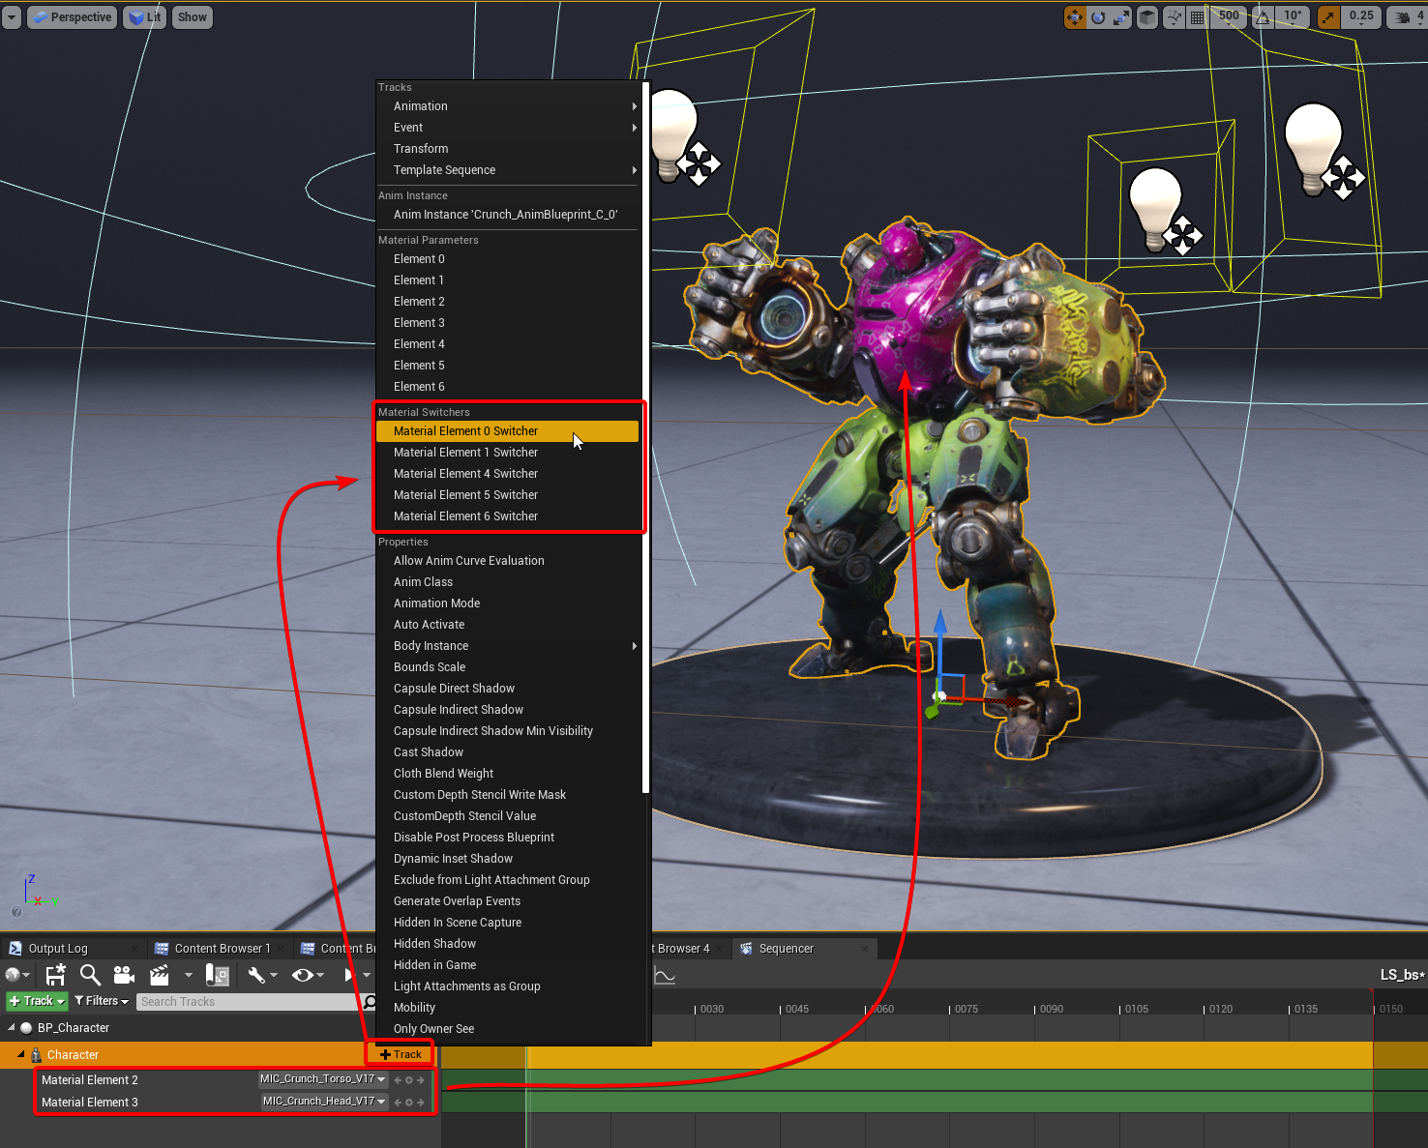Select the translate gizmo tool
Image resolution: width=1428 pixels, height=1148 pixels.
tap(1075, 17)
